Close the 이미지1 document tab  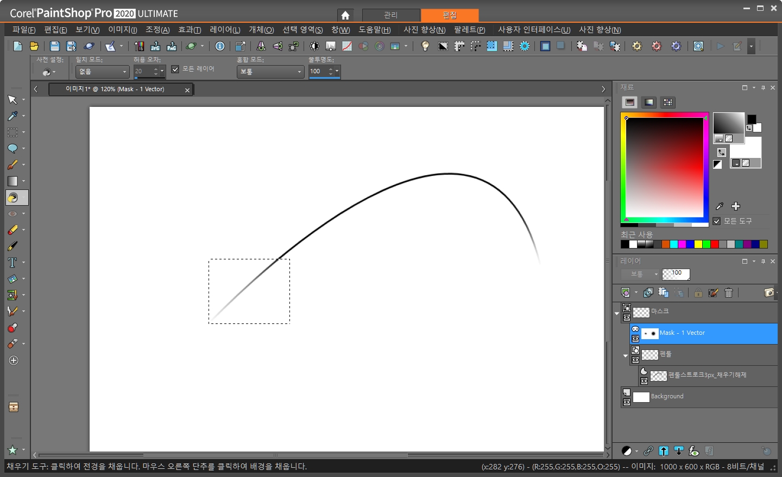(187, 90)
